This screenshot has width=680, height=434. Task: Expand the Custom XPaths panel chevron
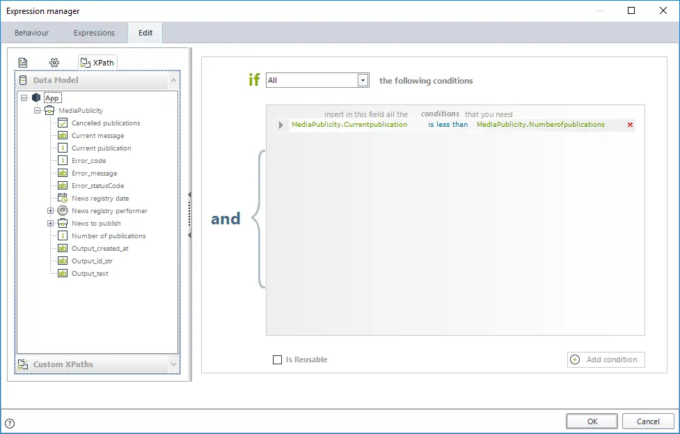173,364
